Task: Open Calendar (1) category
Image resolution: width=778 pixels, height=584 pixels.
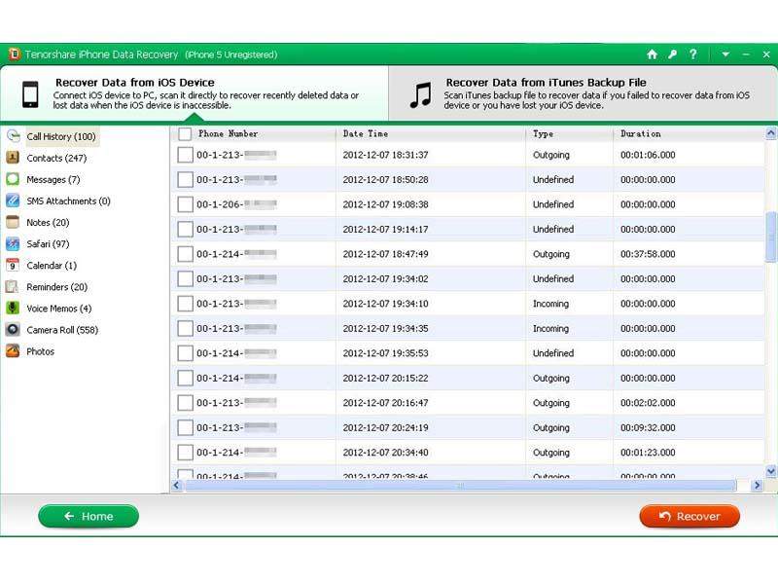Action: pos(52,265)
